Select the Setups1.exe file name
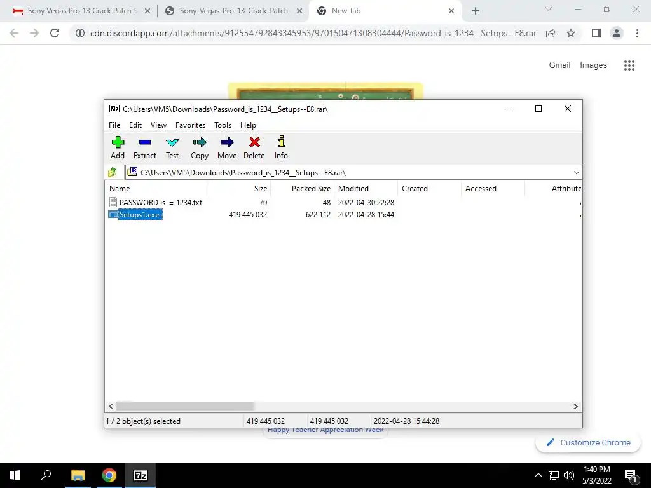Screen dimensions: 651x488 139,215
